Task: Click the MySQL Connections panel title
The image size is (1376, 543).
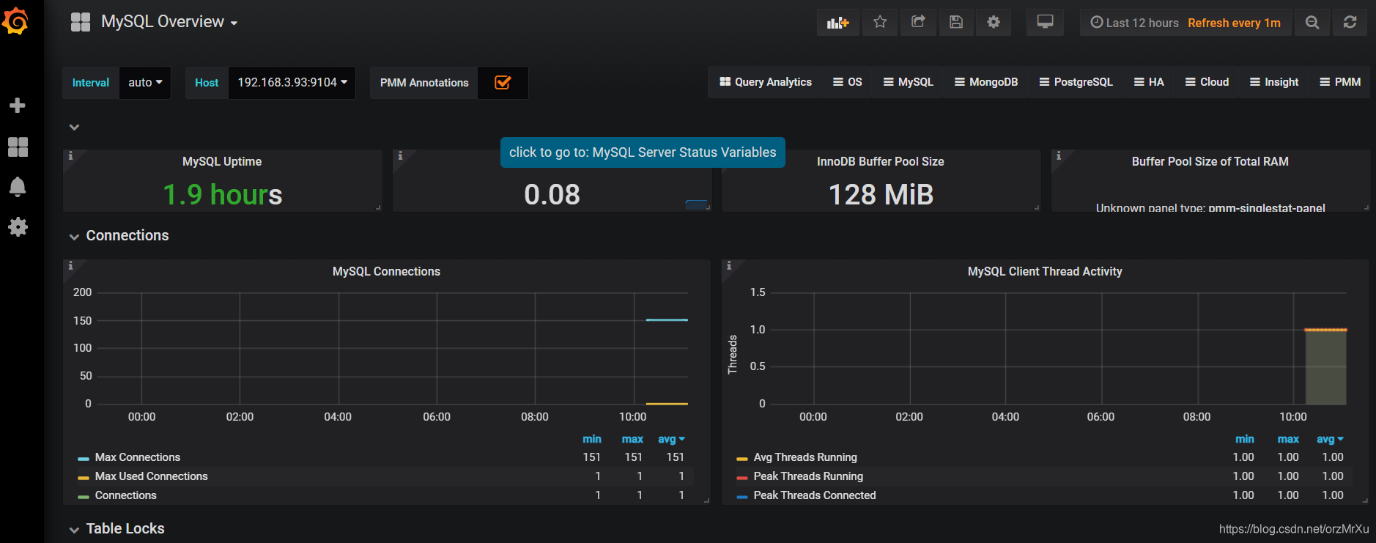Action: pyautogui.click(x=386, y=271)
